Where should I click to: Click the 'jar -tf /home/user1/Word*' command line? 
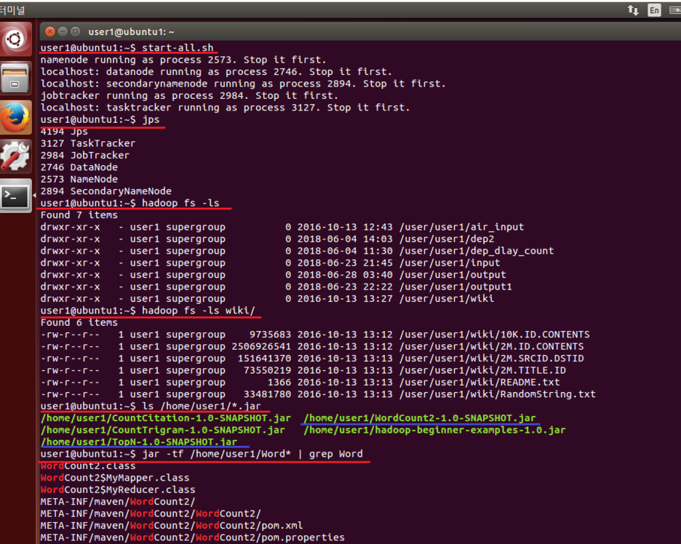pyautogui.click(x=202, y=454)
